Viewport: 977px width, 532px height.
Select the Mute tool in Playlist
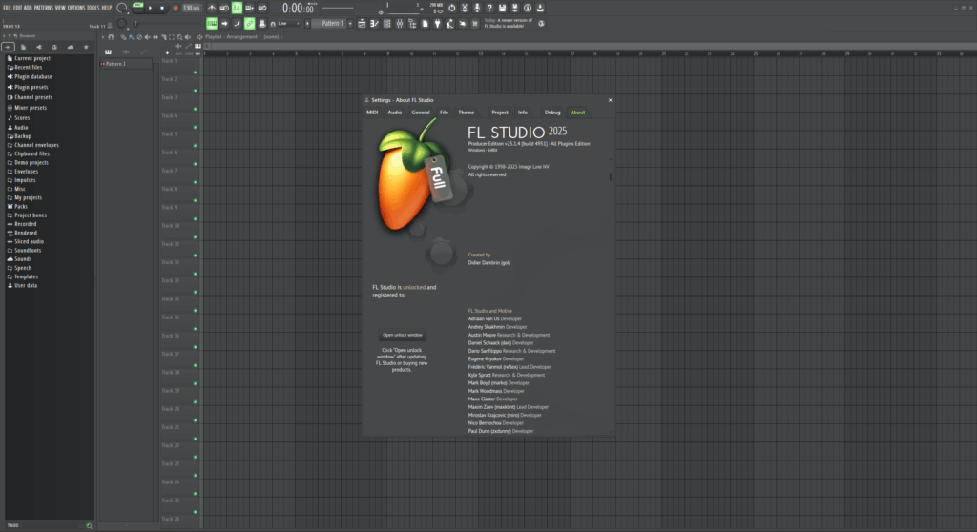pyautogui.click(x=147, y=37)
